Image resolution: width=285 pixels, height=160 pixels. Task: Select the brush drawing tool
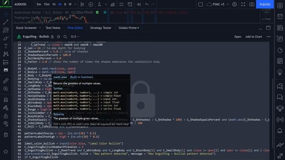tap(6, 38)
